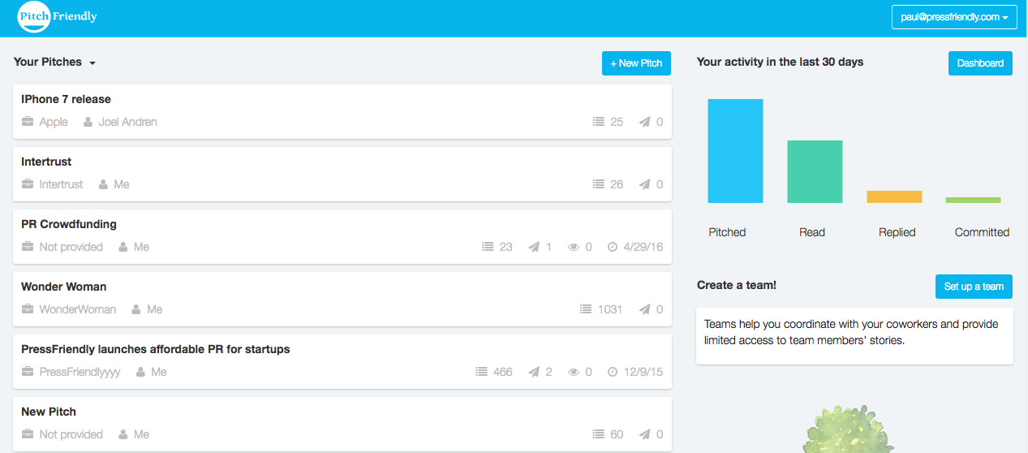
Task: Click briefcase icon in PR Crowdfunding row
Action: coord(28,247)
